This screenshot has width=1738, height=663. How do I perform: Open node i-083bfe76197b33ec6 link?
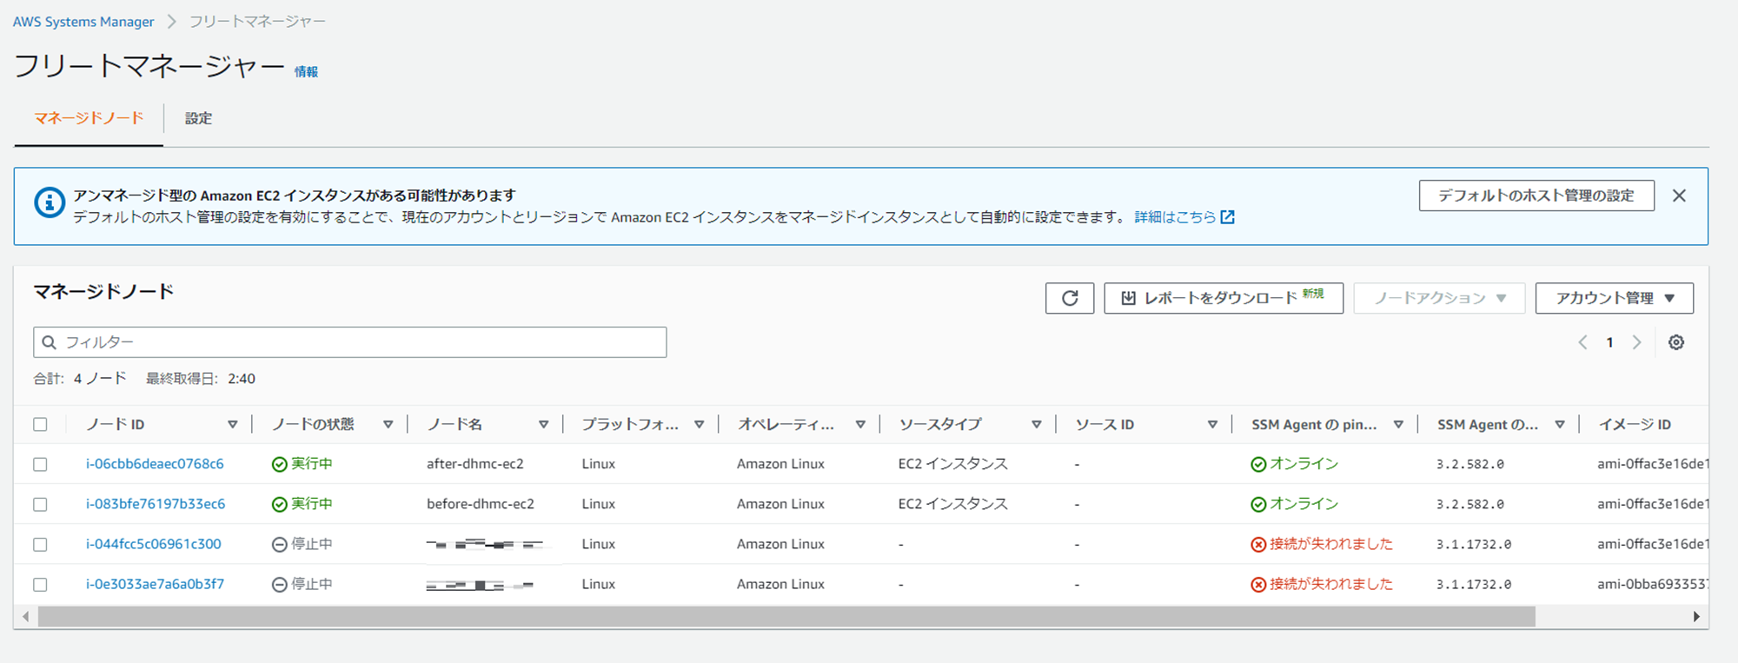[x=156, y=504]
